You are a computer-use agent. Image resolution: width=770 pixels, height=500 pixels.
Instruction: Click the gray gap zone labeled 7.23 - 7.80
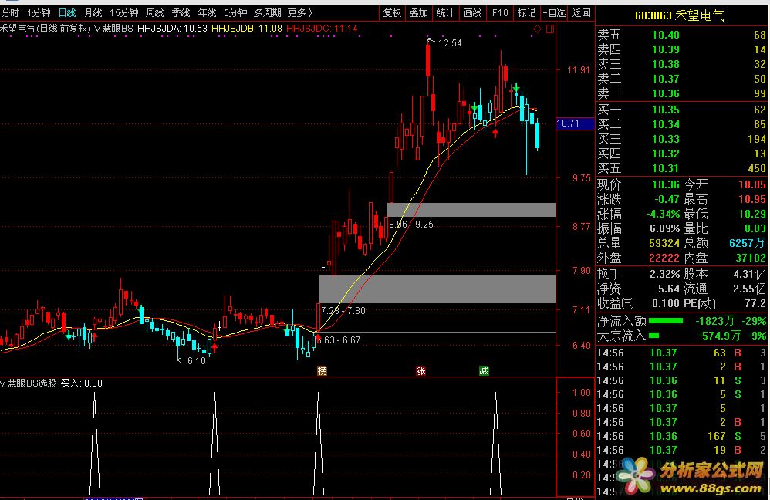point(437,289)
